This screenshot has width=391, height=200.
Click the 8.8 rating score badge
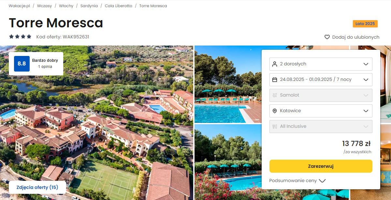22,64
